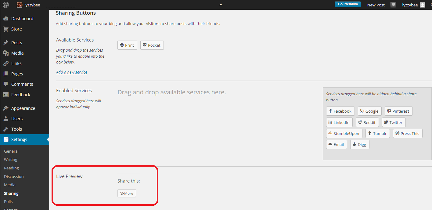Open the Settings menu
Image resolution: width=432 pixels, height=210 pixels.
(19, 139)
